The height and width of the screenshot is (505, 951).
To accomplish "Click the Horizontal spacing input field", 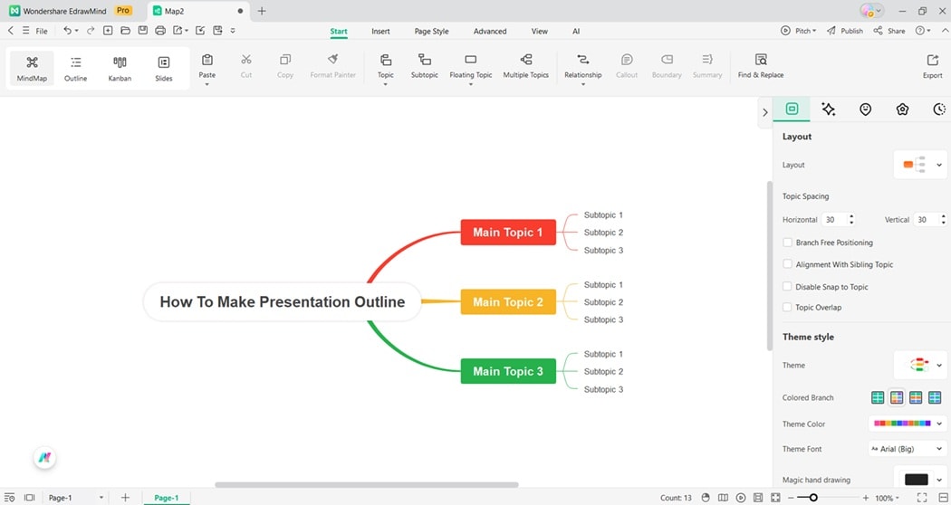I will point(835,219).
